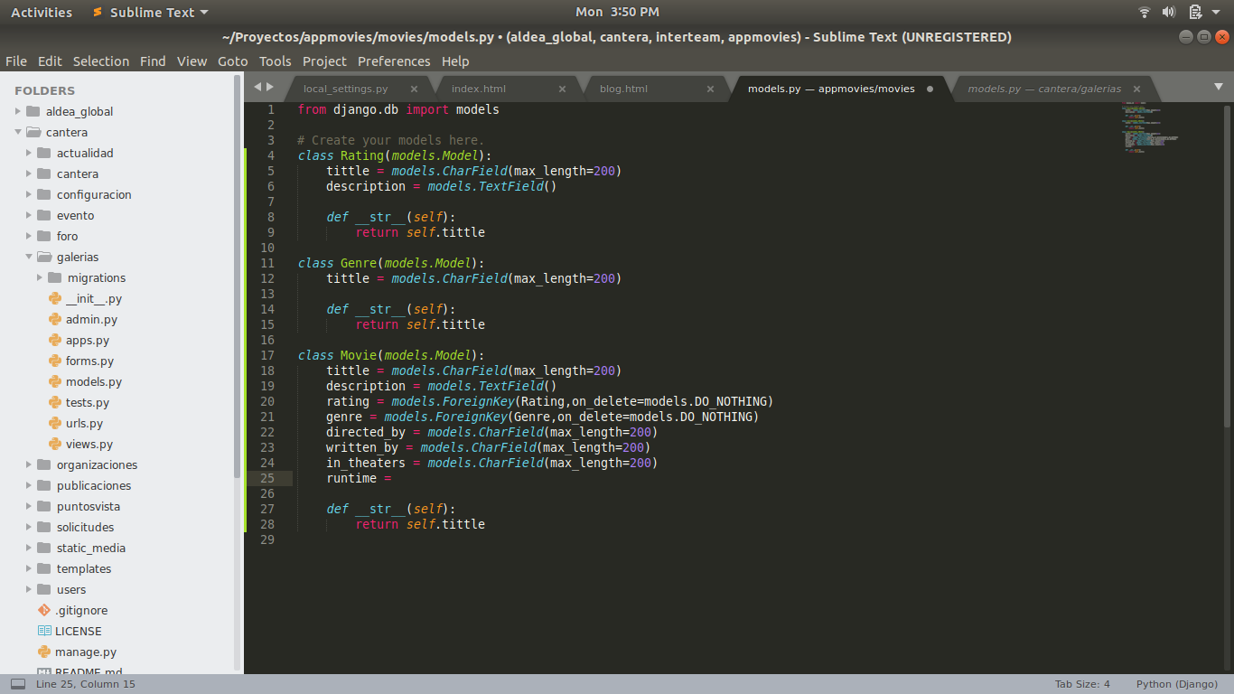This screenshot has height=694, width=1234.
Task: Toggle side bar via status bar panel icon
Action: 18,684
